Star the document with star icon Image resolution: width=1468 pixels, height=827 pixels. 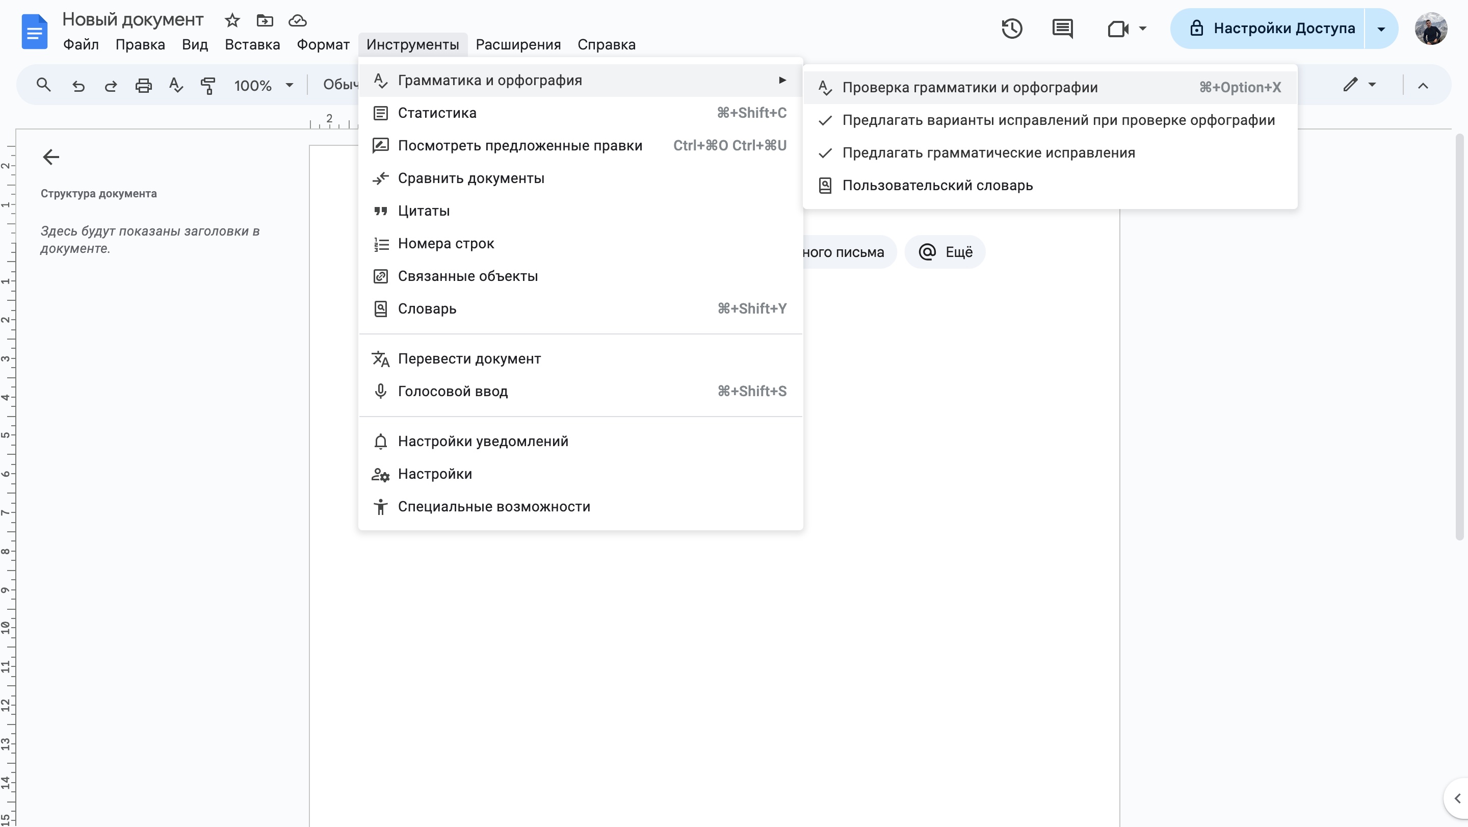(232, 20)
